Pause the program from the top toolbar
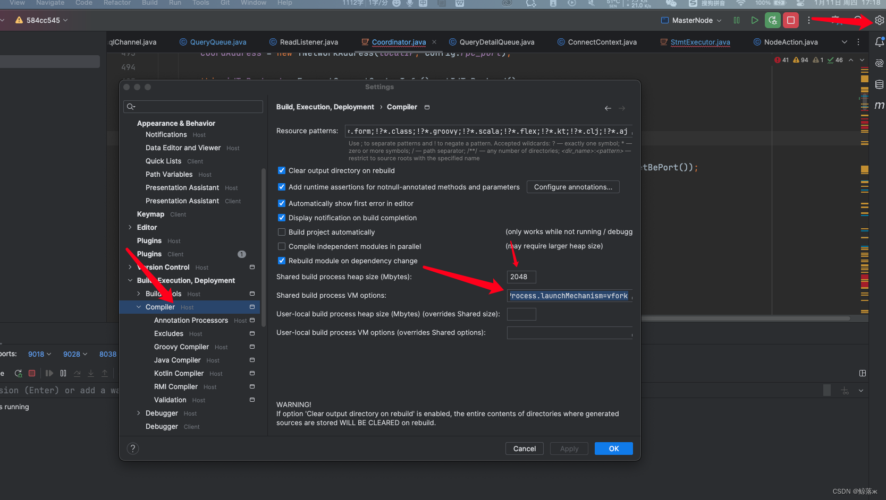 click(737, 20)
